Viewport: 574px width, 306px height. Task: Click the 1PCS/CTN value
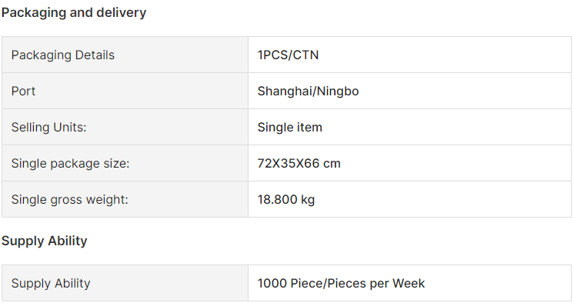(288, 55)
